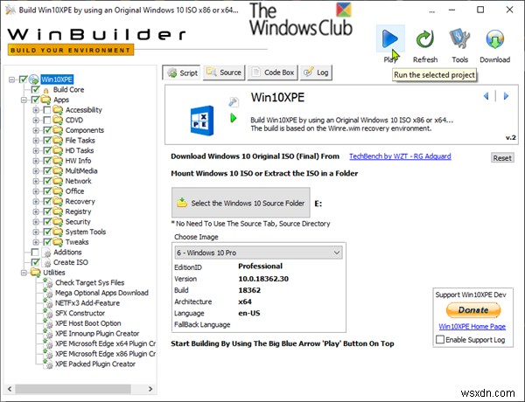Screen dimensions: 525x402
Task: Select XPE Microsoft Edge x86 Plugin Creator
Action: pos(106,354)
